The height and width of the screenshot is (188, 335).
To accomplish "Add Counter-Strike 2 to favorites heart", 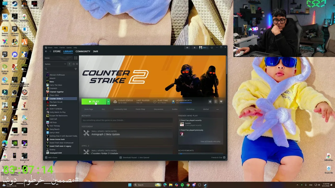I will point(221,102).
